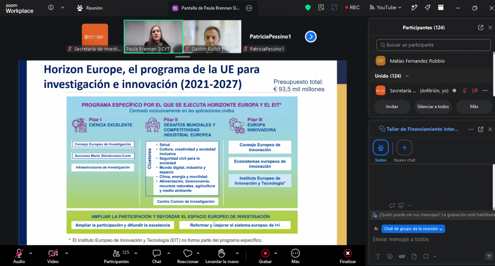Image resolution: width=495 pixels, height=266 pixels.
Task: Open the message three-dot menu above privacy notice
Action: click(410, 206)
